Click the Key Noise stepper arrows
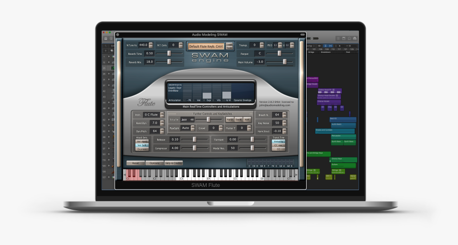This screenshot has width=458, height=245. pos(284,123)
